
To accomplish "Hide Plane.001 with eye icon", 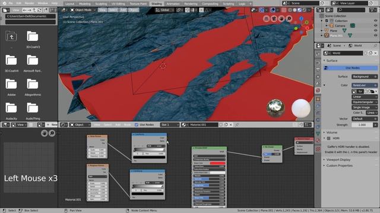I will (x=375, y=35).
